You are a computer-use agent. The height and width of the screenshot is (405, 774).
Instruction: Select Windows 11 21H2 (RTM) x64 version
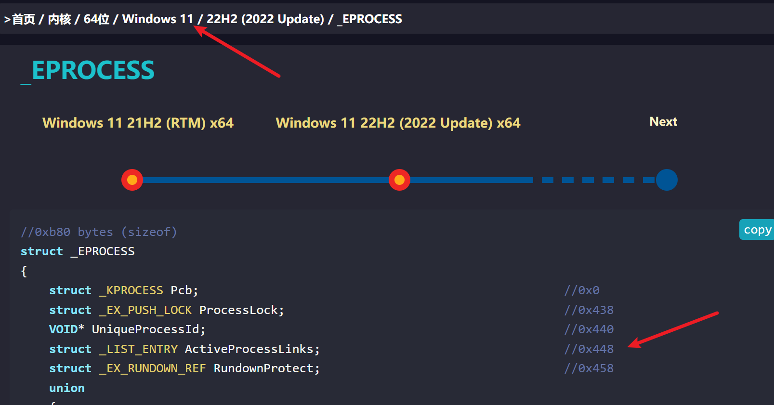click(x=138, y=123)
